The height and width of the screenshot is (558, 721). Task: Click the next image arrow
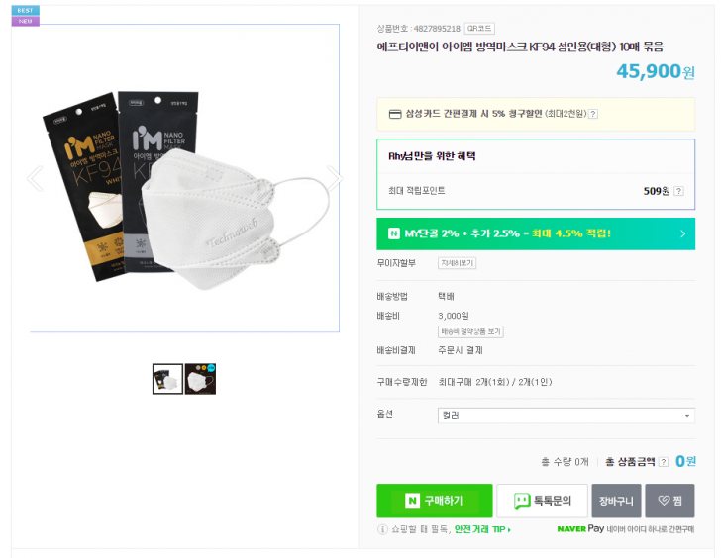[x=334, y=179]
